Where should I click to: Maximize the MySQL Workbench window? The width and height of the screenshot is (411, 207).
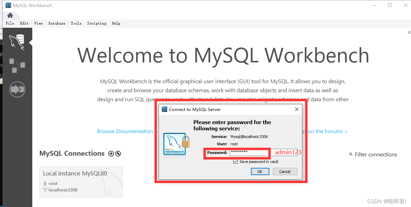390,5
